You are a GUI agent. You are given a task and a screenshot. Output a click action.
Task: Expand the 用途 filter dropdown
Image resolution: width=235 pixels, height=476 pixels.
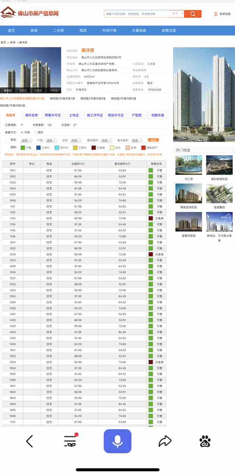pyautogui.click(x=26, y=140)
